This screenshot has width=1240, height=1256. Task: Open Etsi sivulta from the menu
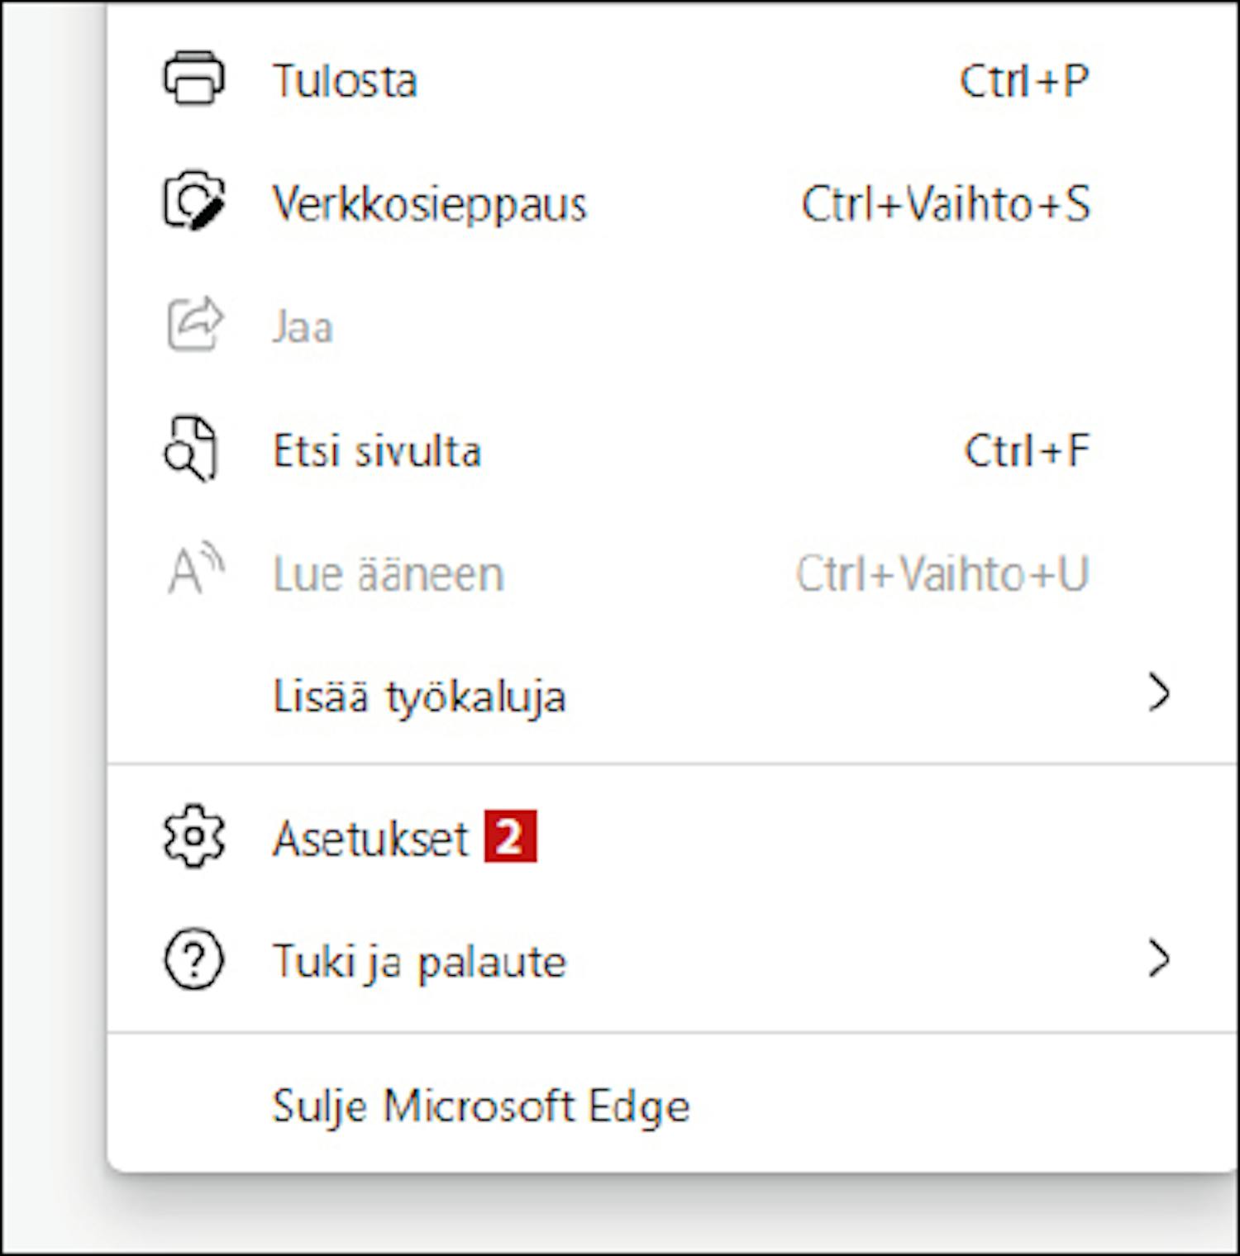[671, 450]
